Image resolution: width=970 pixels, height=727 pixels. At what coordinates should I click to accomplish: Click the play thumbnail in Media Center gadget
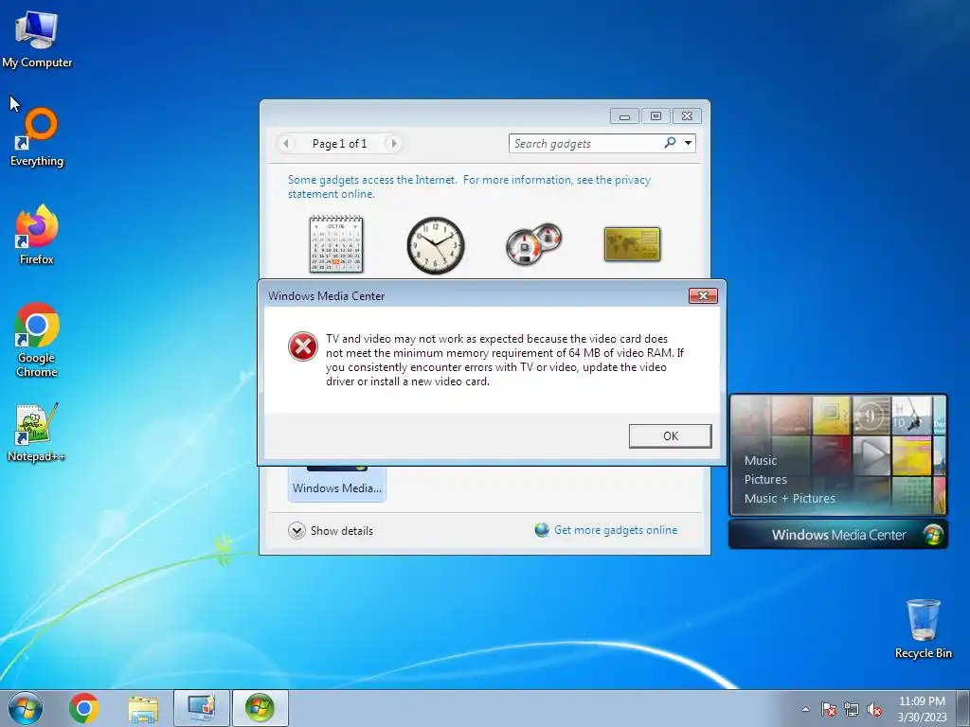point(871,455)
